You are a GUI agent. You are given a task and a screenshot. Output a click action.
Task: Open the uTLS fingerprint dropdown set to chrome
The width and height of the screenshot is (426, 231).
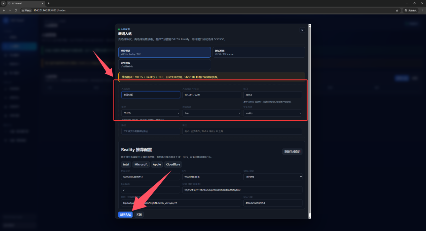pyautogui.click(x=273, y=177)
